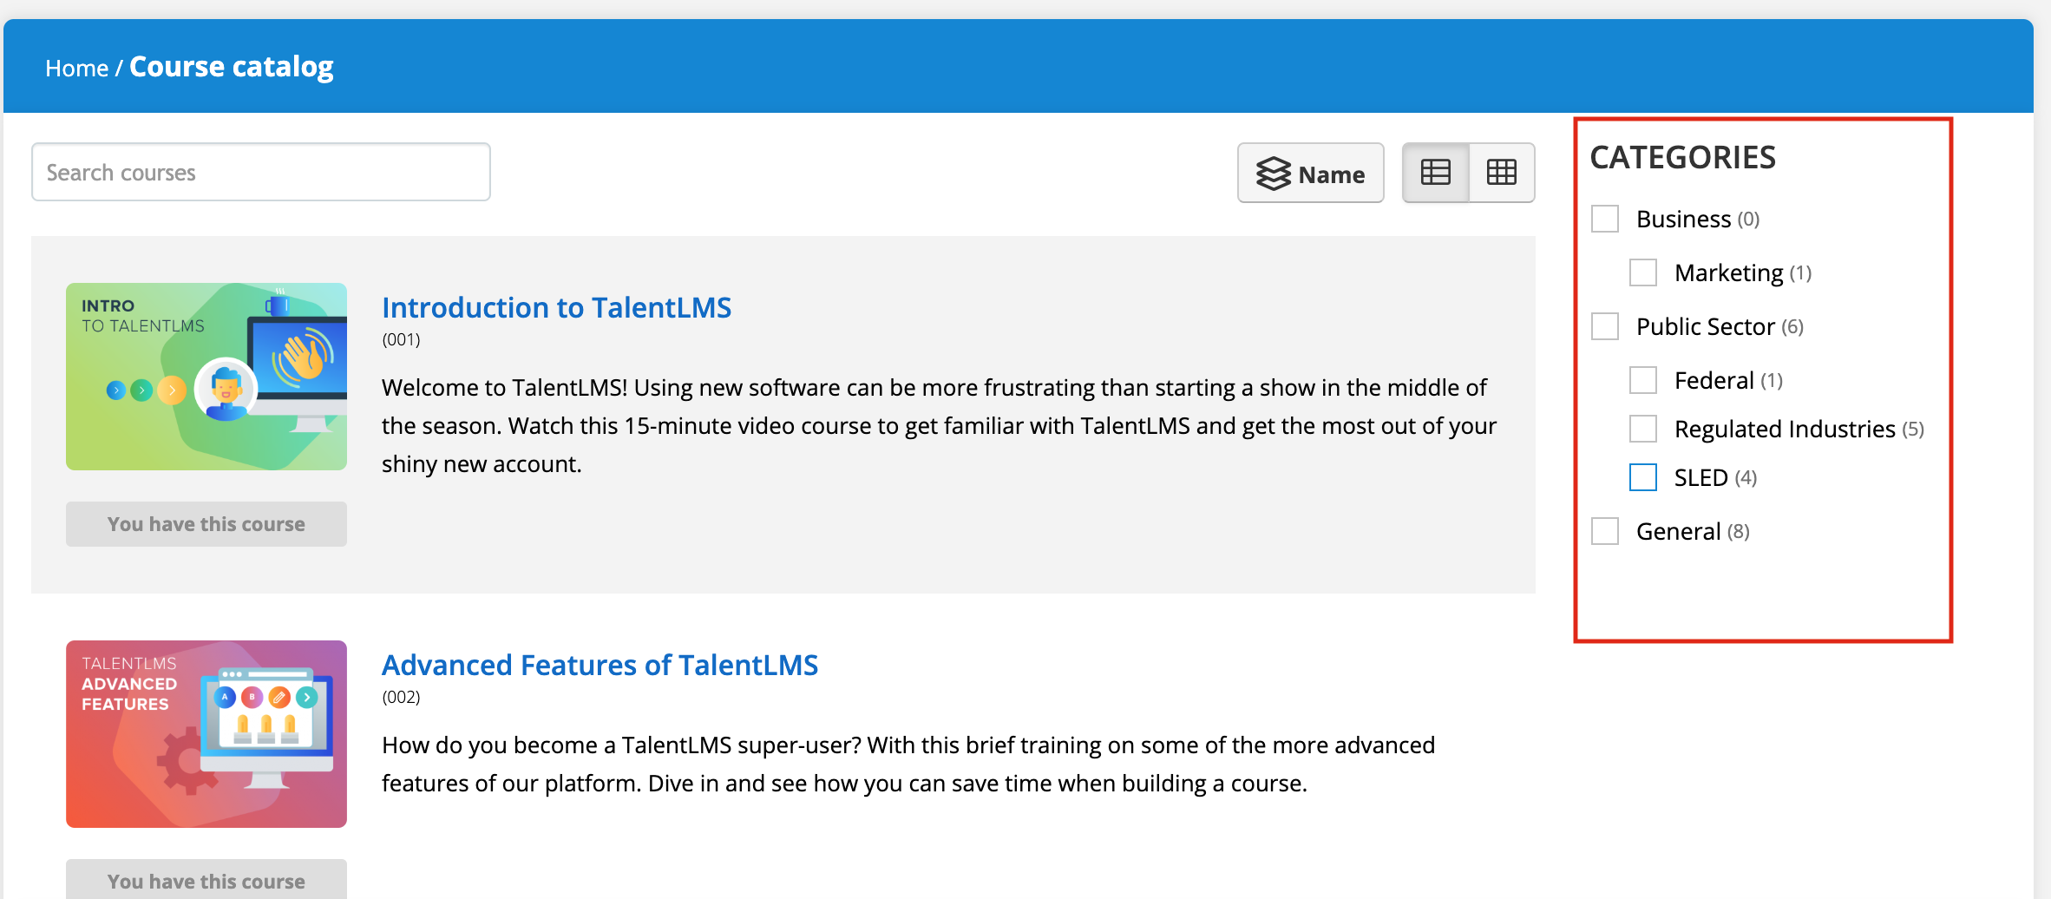Click into the Search courses field
The image size is (2051, 899).
(x=261, y=172)
